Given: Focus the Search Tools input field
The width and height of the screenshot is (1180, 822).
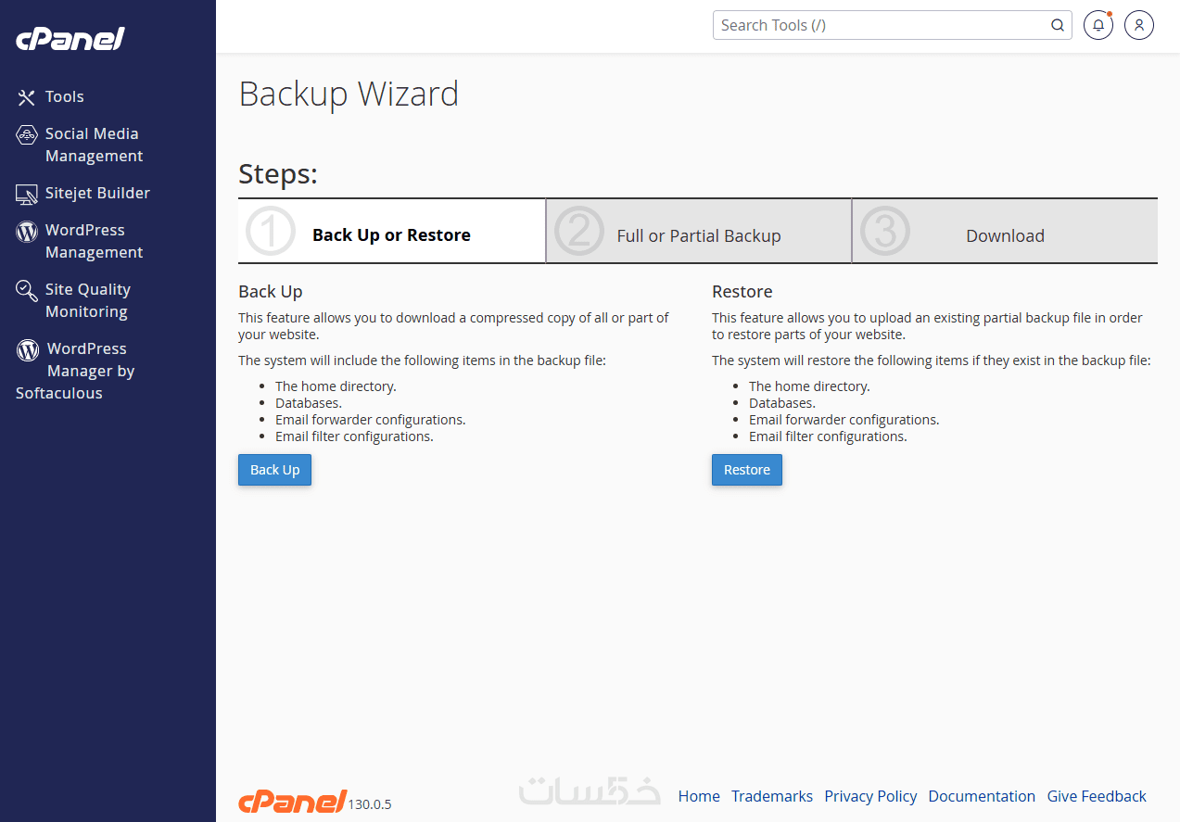Looking at the screenshot, I should pos(881,25).
